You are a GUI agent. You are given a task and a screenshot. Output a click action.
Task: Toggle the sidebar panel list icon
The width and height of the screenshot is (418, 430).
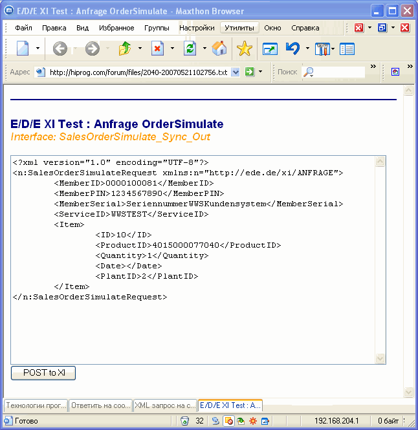point(347,49)
